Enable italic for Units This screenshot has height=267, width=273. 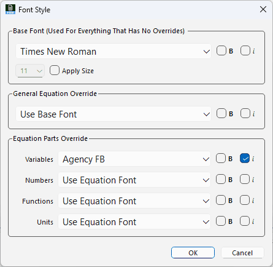click(245, 221)
